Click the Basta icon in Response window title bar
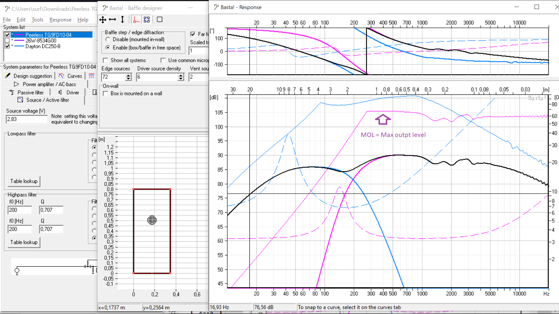The image size is (559, 314). (x=216, y=7)
